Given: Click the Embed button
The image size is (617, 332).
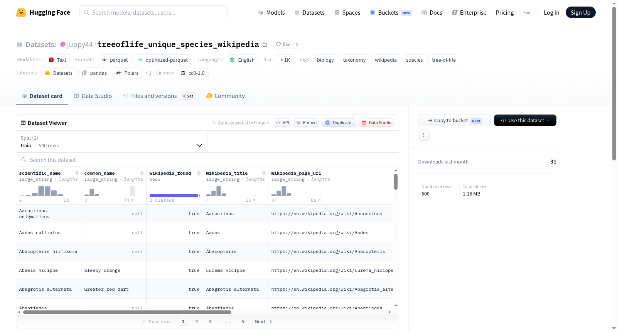Looking at the screenshot, I should click(306, 123).
